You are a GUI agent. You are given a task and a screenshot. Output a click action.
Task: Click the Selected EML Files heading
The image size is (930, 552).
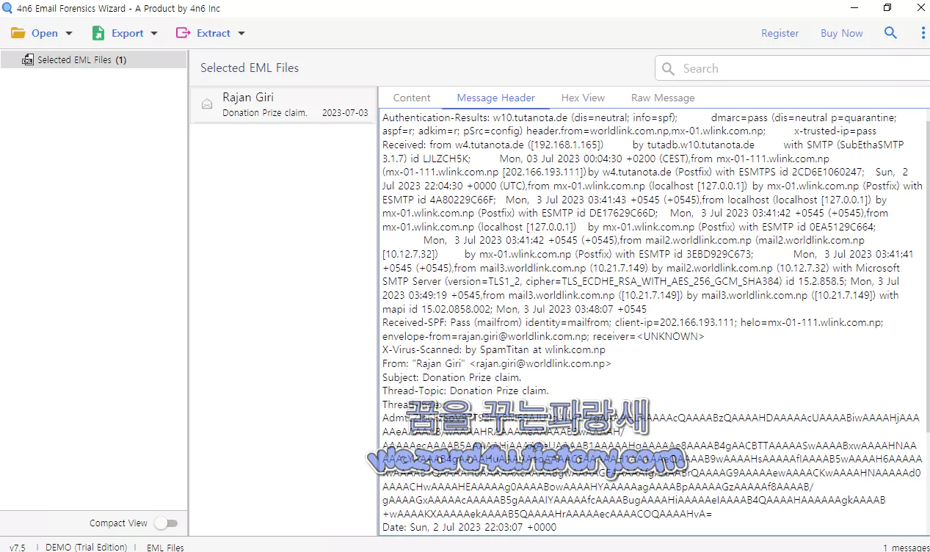click(250, 68)
